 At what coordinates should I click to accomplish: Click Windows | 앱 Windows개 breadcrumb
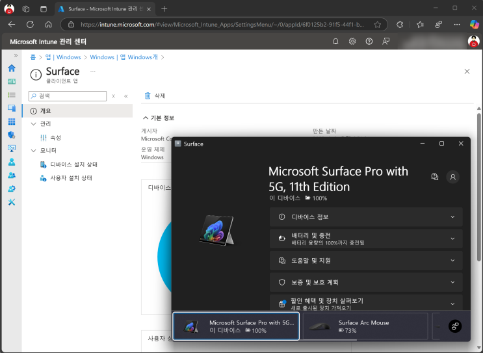(124, 57)
